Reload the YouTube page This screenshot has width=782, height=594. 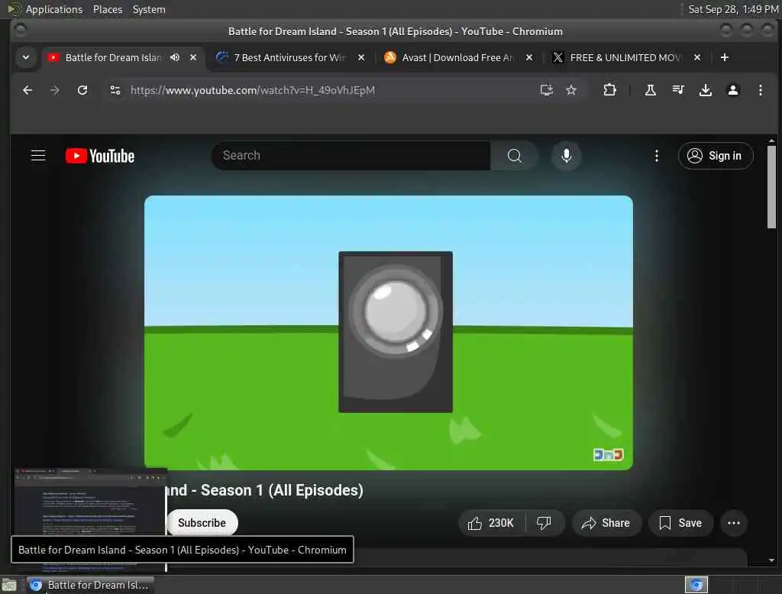point(82,90)
